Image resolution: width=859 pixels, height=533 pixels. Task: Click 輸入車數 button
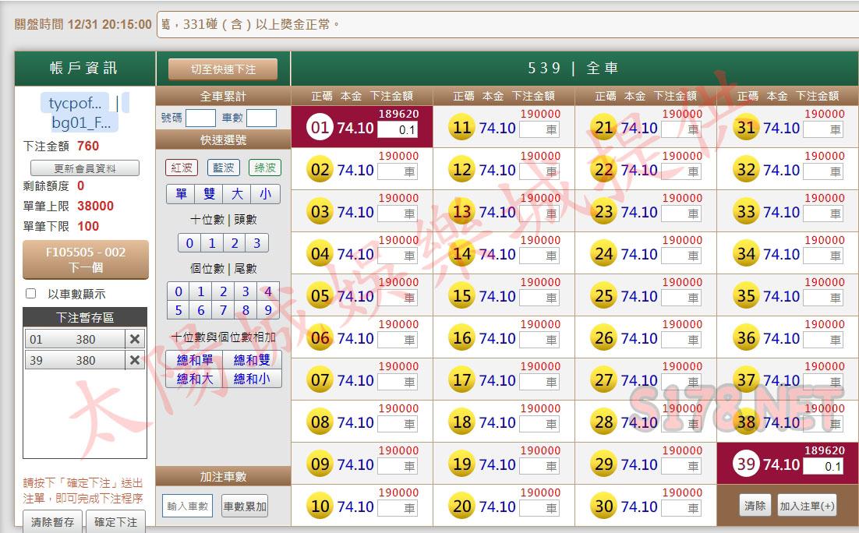188,507
